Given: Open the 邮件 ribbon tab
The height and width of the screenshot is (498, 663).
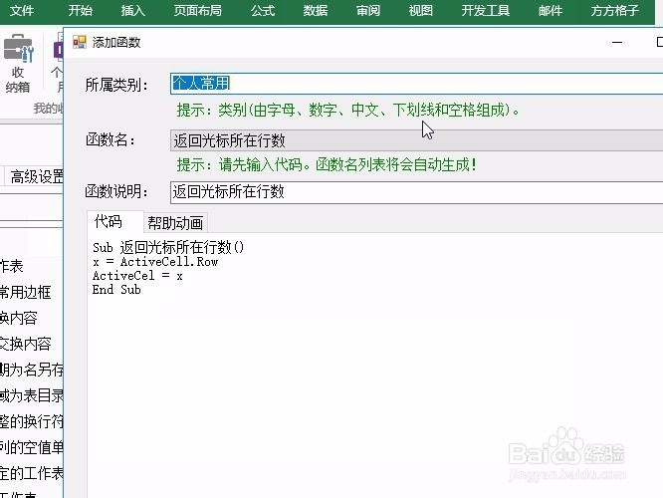Looking at the screenshot, I should coord(551,10).
